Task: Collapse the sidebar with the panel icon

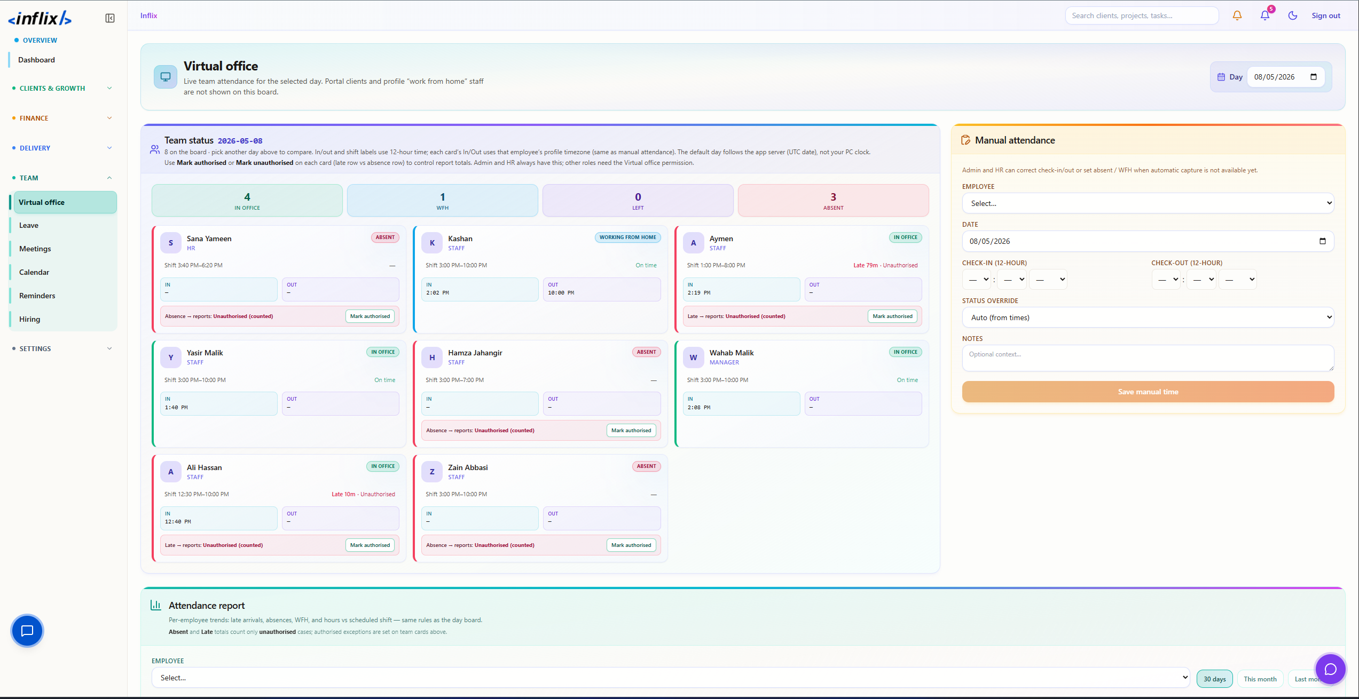Action: coord(110,18)
